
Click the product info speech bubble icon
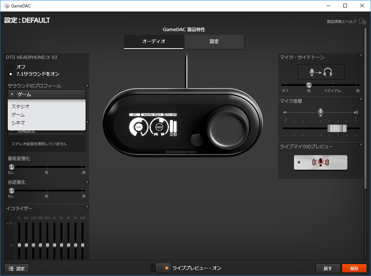(x=362, y=21)
